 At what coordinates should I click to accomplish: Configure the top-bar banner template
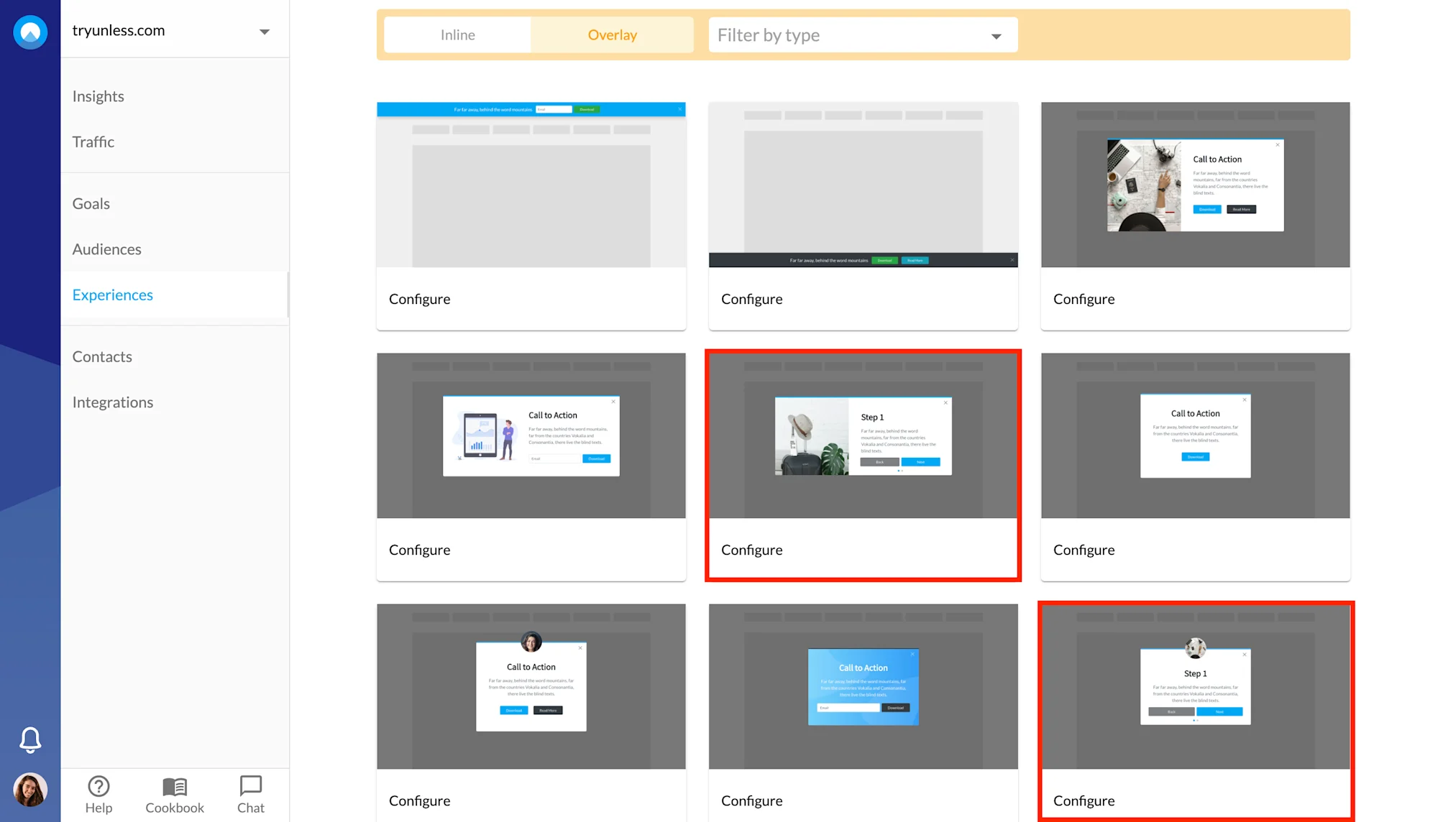pos(420,299)
